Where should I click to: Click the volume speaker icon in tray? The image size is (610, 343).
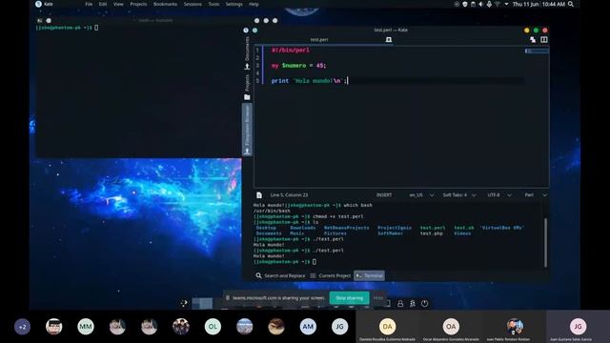pyautogui.click(x=480, y=4)
